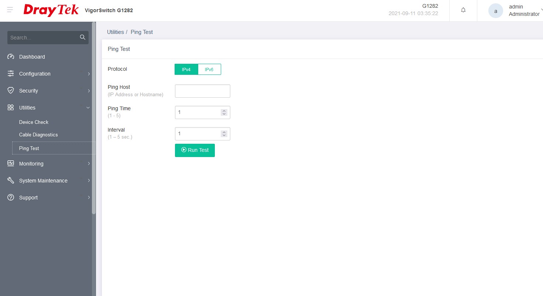543x296 pixels.
Task: Open Dashboard from the sidebar
Action: click(32, 57)
